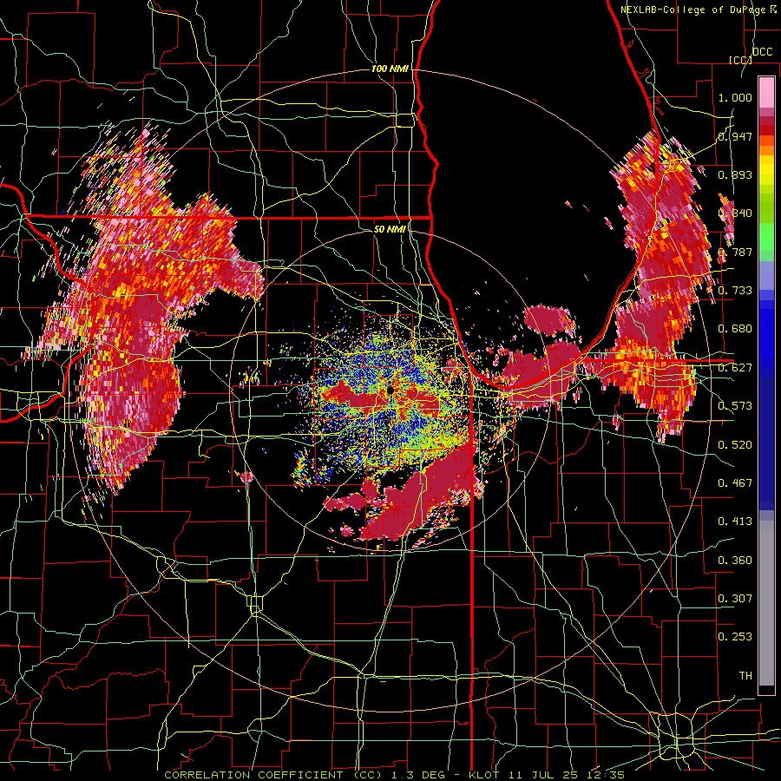
Task: Select the 0.840 legend value
Action: [x=735, y=213]
